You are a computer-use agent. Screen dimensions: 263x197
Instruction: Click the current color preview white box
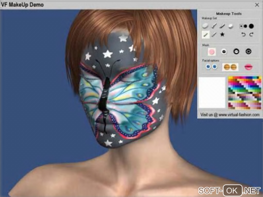[x=212, y=92]
